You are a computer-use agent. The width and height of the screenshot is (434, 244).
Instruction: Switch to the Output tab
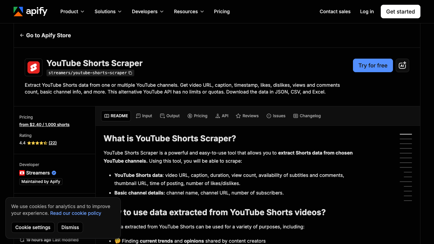170,116
